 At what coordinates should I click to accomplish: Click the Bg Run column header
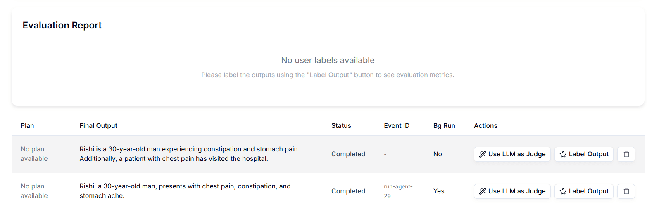pos(444,126)
